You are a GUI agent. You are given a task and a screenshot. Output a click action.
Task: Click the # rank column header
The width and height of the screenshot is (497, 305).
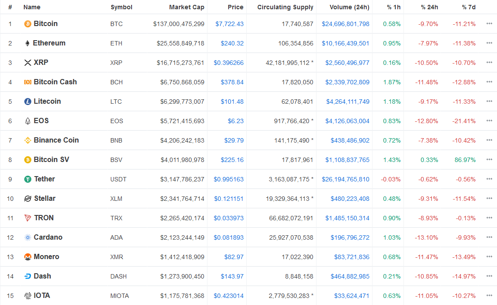pyautogui.click(x=10, y=7)
